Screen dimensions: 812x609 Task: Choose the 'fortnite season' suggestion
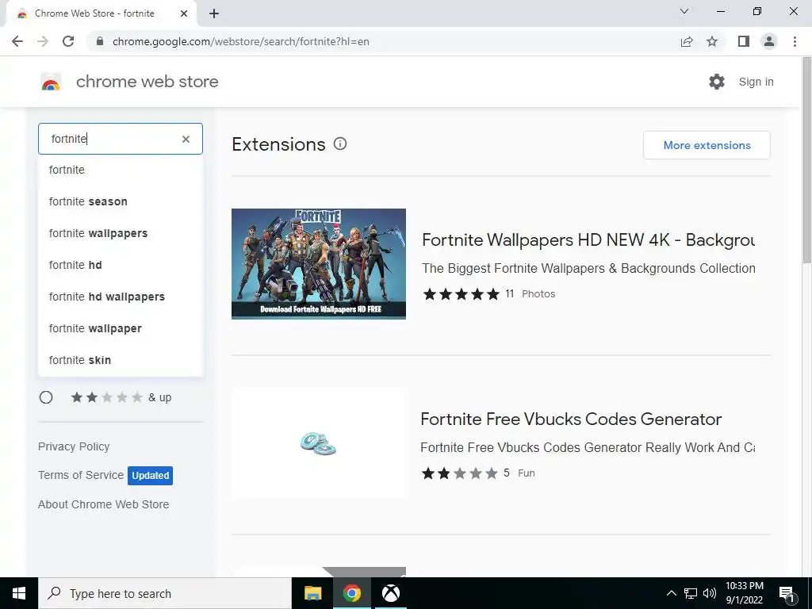pos(121,201)
